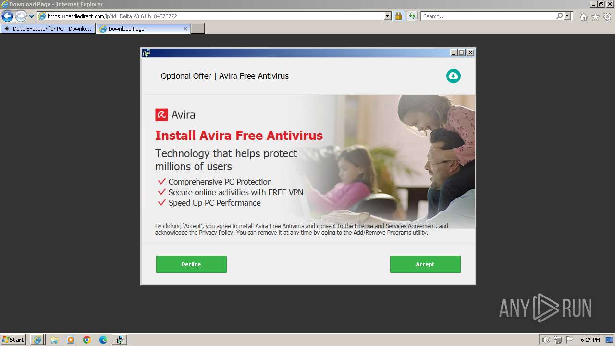
Task: Open the search provider dropdown
Action: click(567, 16)
